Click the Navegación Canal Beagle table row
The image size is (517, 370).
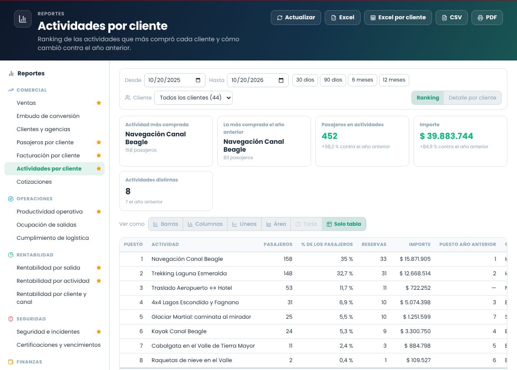tap(313, 259)
